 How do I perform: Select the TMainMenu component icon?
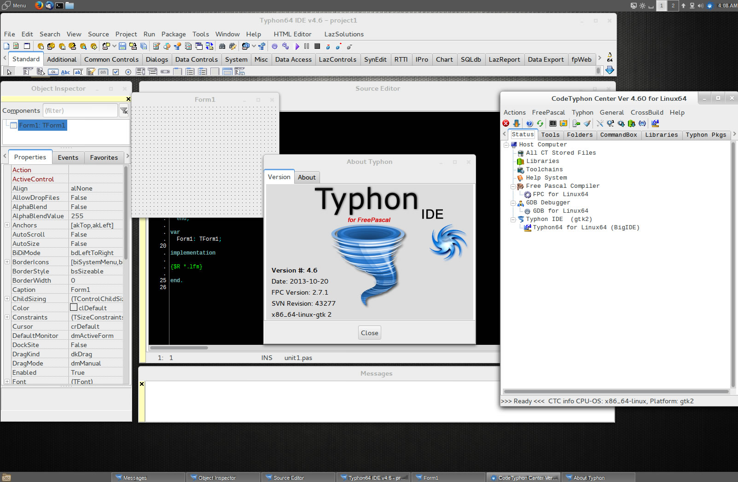tap(28, 71)
